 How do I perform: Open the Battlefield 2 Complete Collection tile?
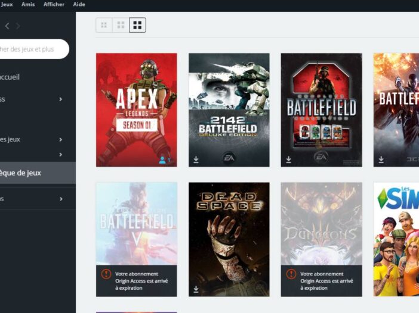pyautogui.click(x=322, y=110)
